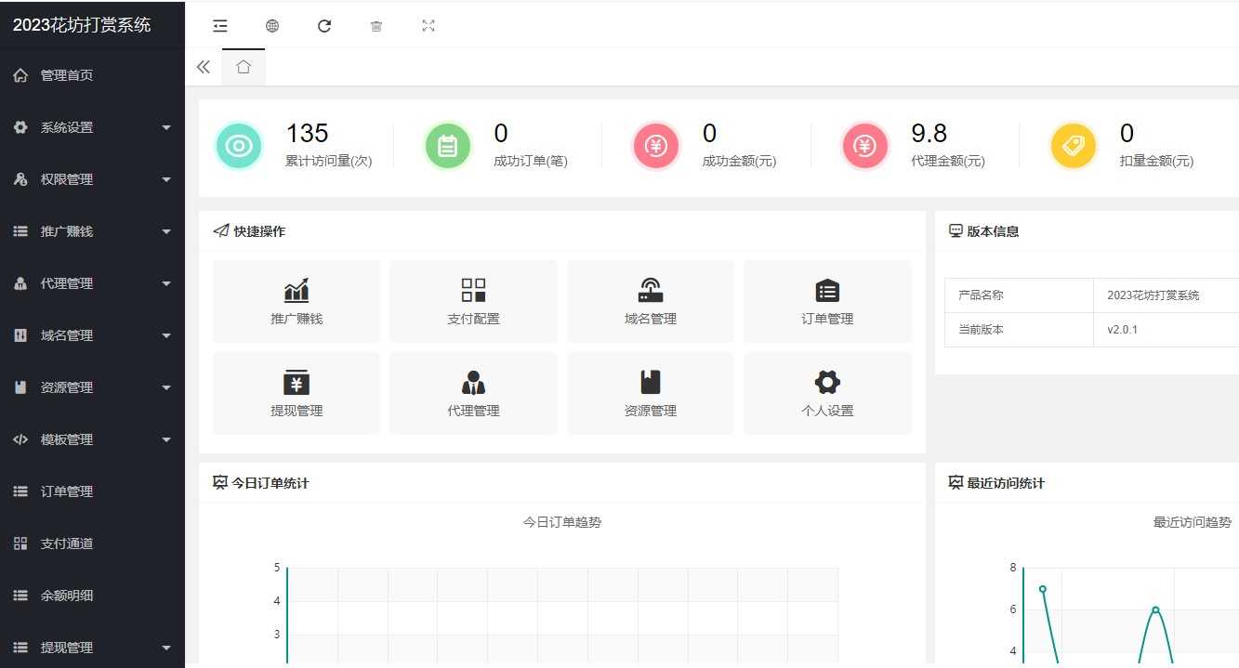Click the data point at value 6 on visit chart
The image size is (1239, 668).
(x=1155, y=609)
